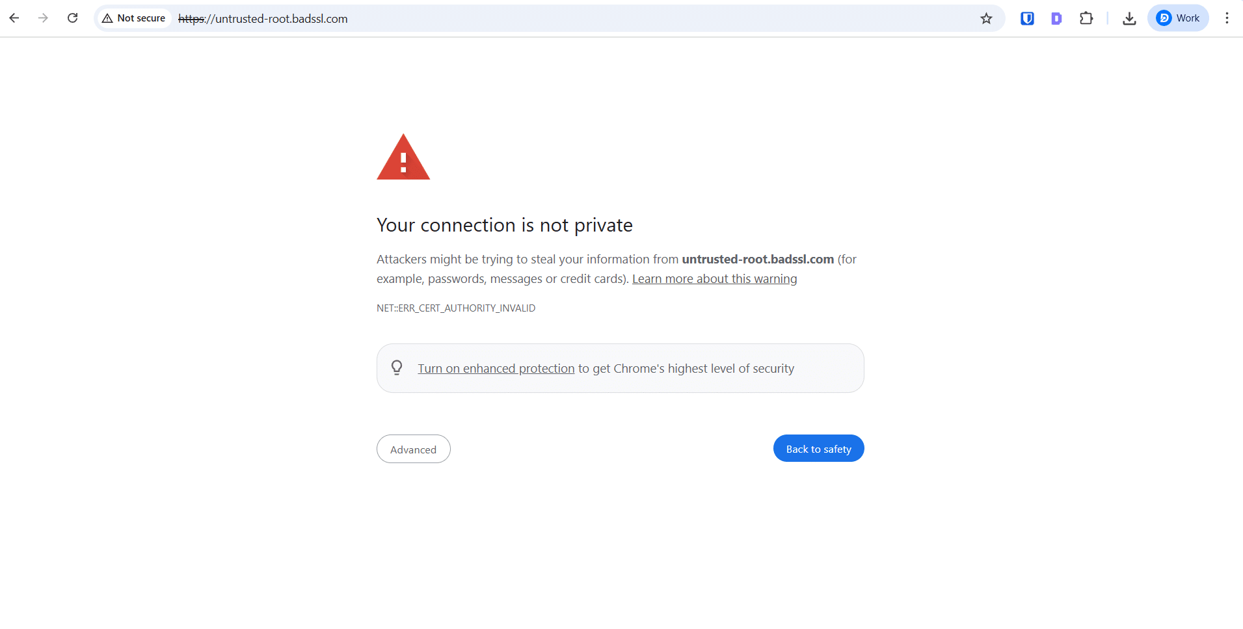
Task: Click the forward navigation arrow
Action: coord(43,18)
